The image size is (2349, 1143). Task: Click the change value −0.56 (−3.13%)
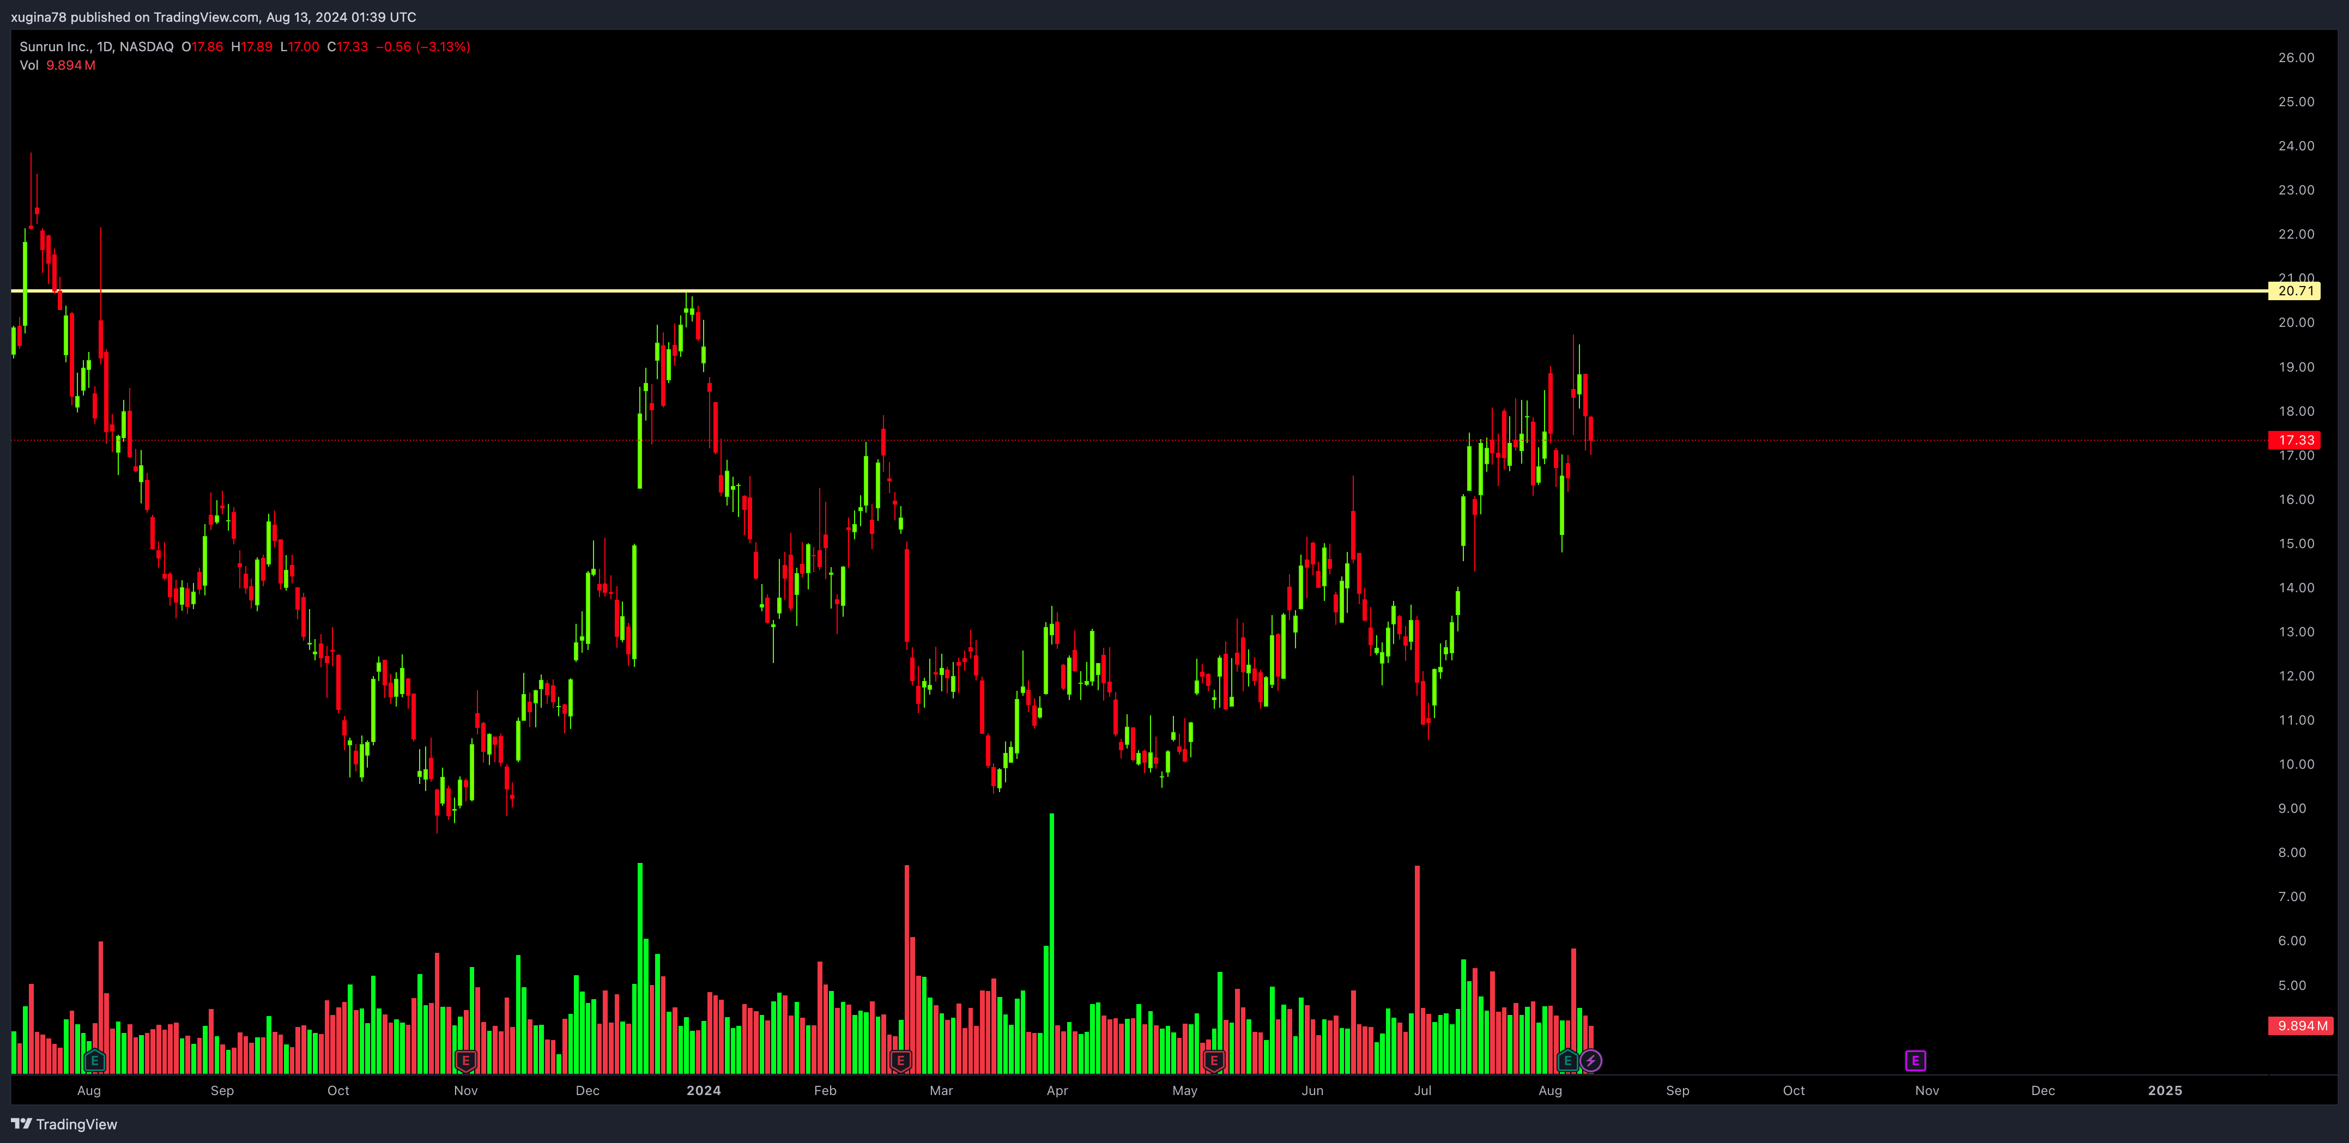(x=424, y=46)
